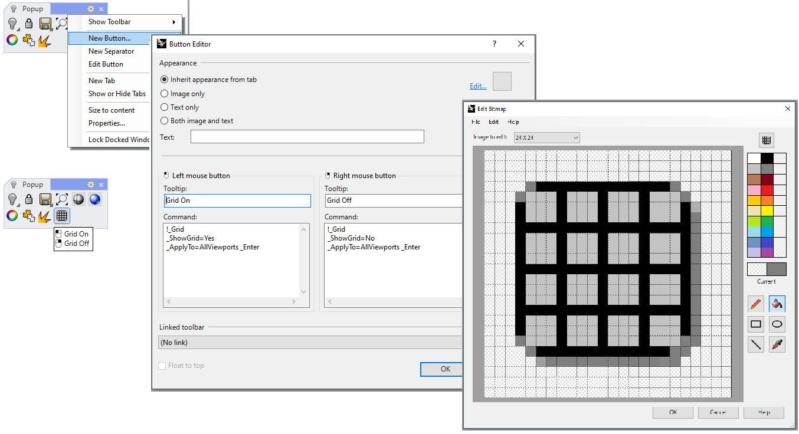Click the puzzle piece icon in Popup toolbar with the grid button
The width and height of the screenshot is (799, 434).
28,216
